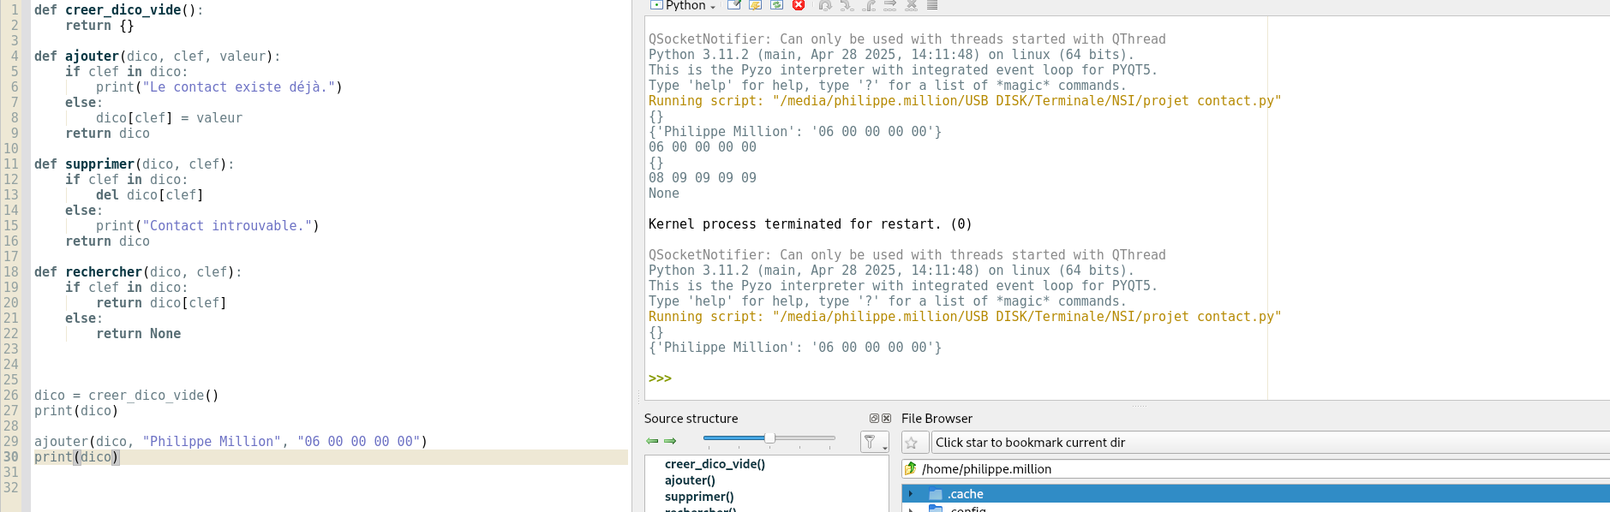The width and height of the screenshot is (1610, 512).
Task: Click the bookmark current dir field
Action: [x=1268, y=443]
